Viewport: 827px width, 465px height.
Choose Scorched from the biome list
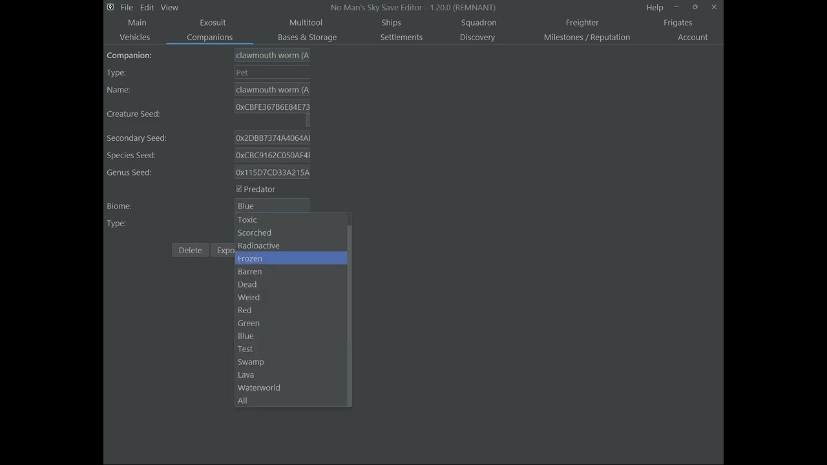[291, 232]
